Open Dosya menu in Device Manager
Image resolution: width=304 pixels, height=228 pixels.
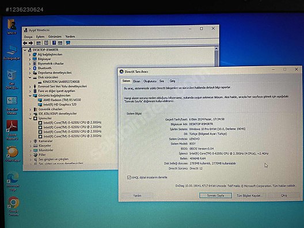[28, 37]
